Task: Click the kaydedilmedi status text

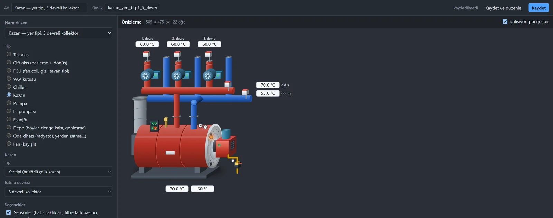Action: point(466,8)
